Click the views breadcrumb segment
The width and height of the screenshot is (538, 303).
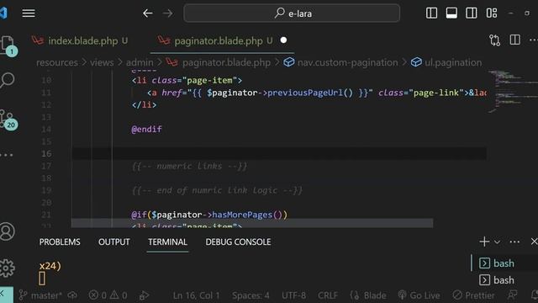pos(102,62)
